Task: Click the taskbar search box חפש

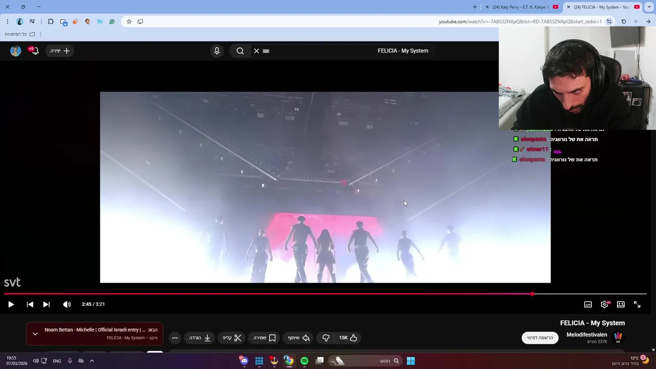Action: pyautogui.click(x=365, y=361)
